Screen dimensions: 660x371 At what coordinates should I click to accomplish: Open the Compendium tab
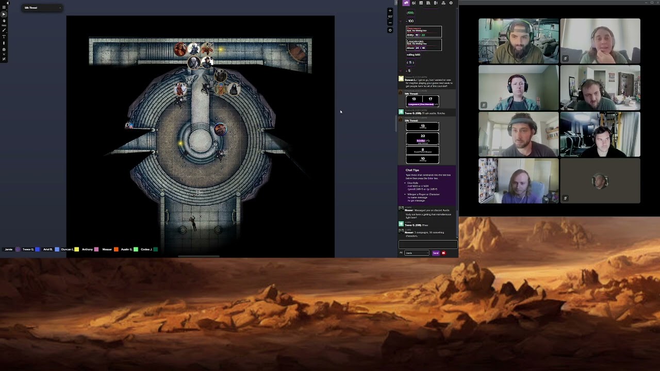[x=428, y=3]
